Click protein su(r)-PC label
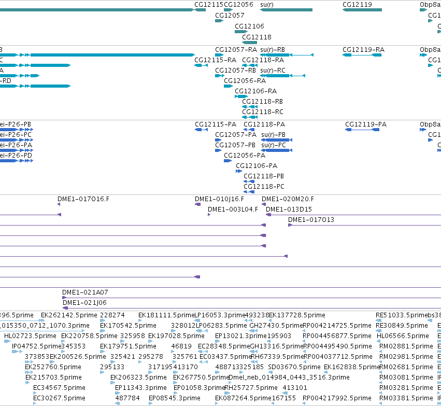 [274, 145]
